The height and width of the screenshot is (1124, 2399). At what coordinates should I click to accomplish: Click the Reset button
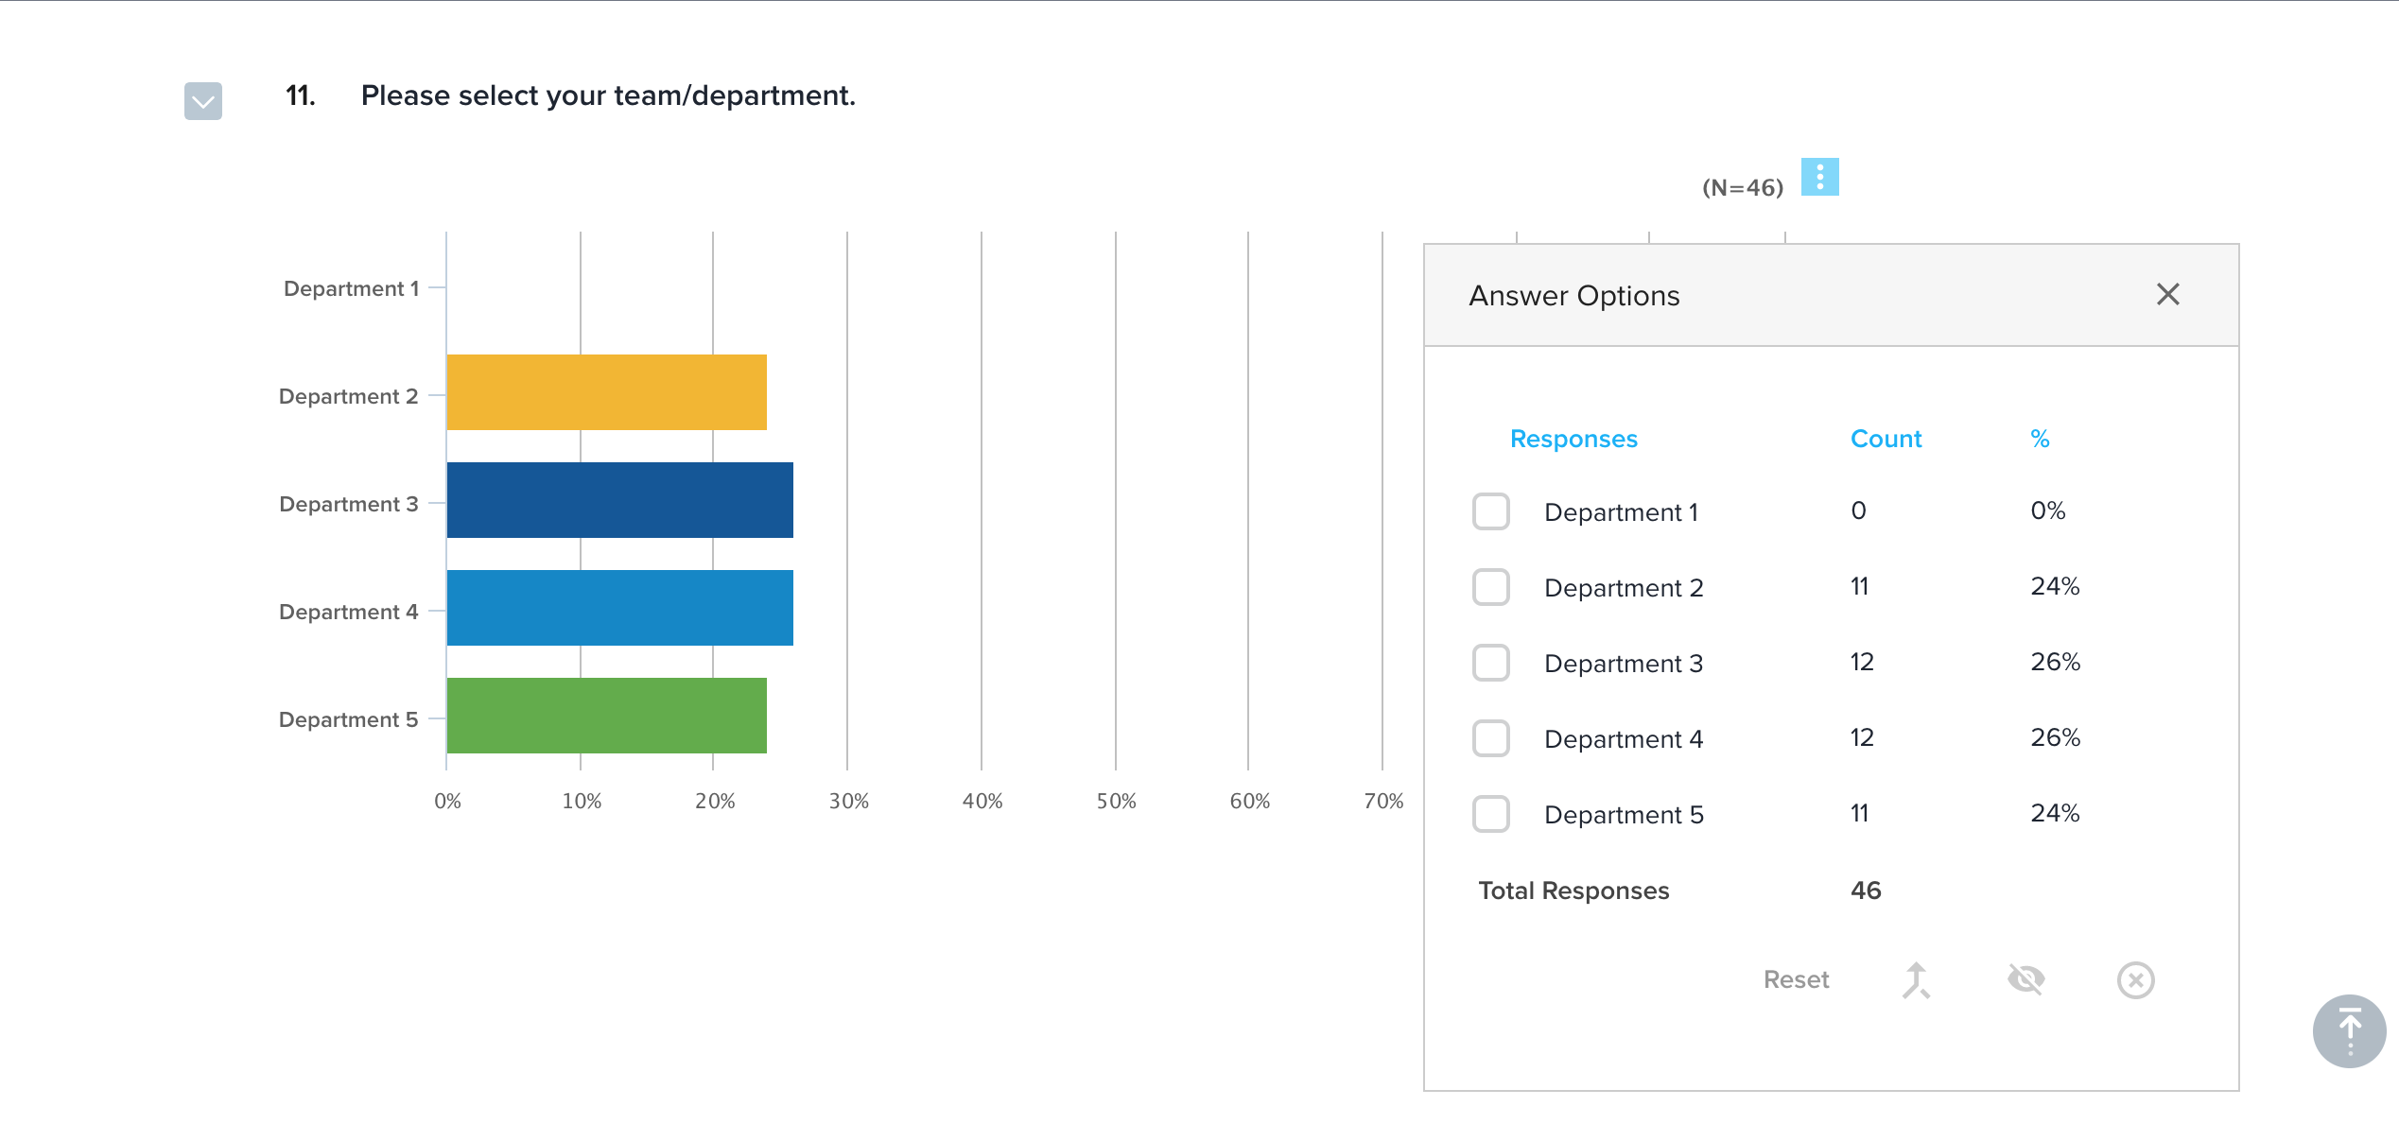1796,980
